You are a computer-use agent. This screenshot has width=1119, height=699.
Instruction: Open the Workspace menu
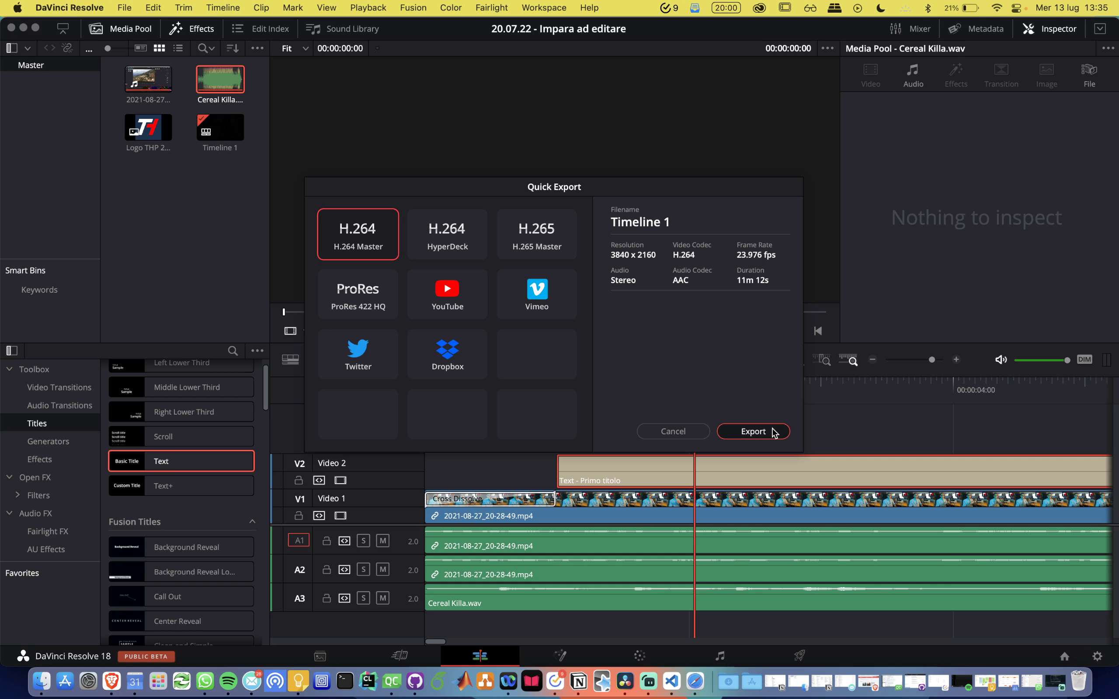click(544, 8)
